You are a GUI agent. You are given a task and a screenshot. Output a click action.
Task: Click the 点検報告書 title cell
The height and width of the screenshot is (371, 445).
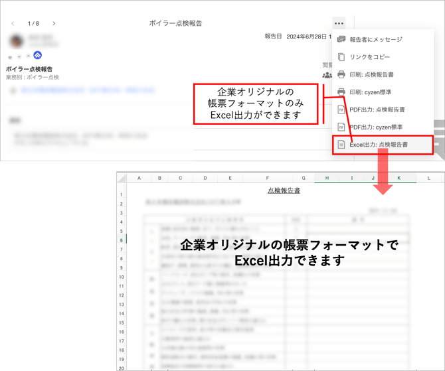[284, 190]
